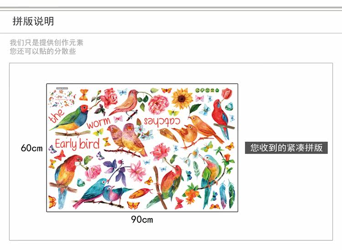Click the 60cm height dimension label
The width and height of the screenshot is (342, 250).
(x=31, y=148)
